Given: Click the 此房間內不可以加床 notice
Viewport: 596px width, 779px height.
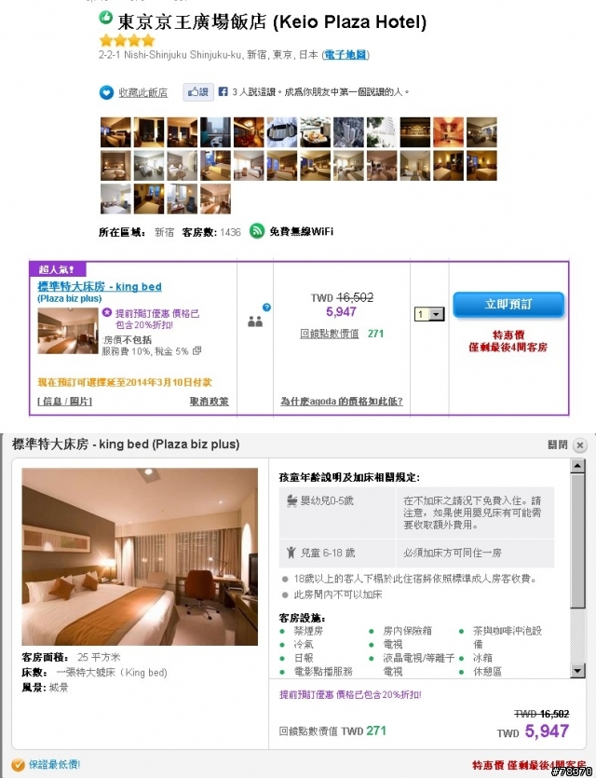Looking at the screenshot, I should (x=338, y=594).
